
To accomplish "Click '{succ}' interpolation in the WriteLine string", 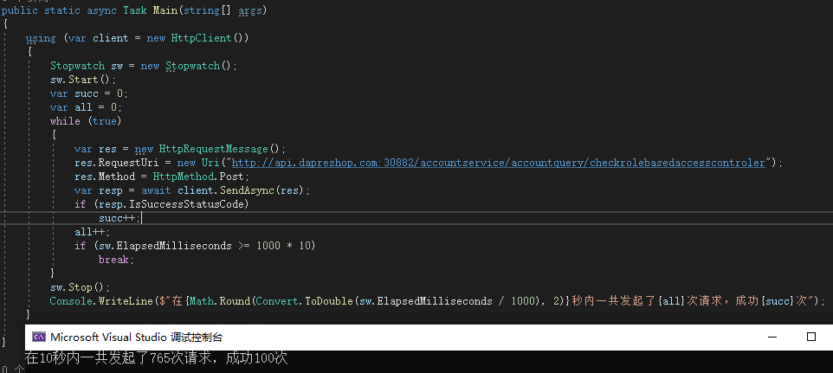I will [x=778, y=301].
